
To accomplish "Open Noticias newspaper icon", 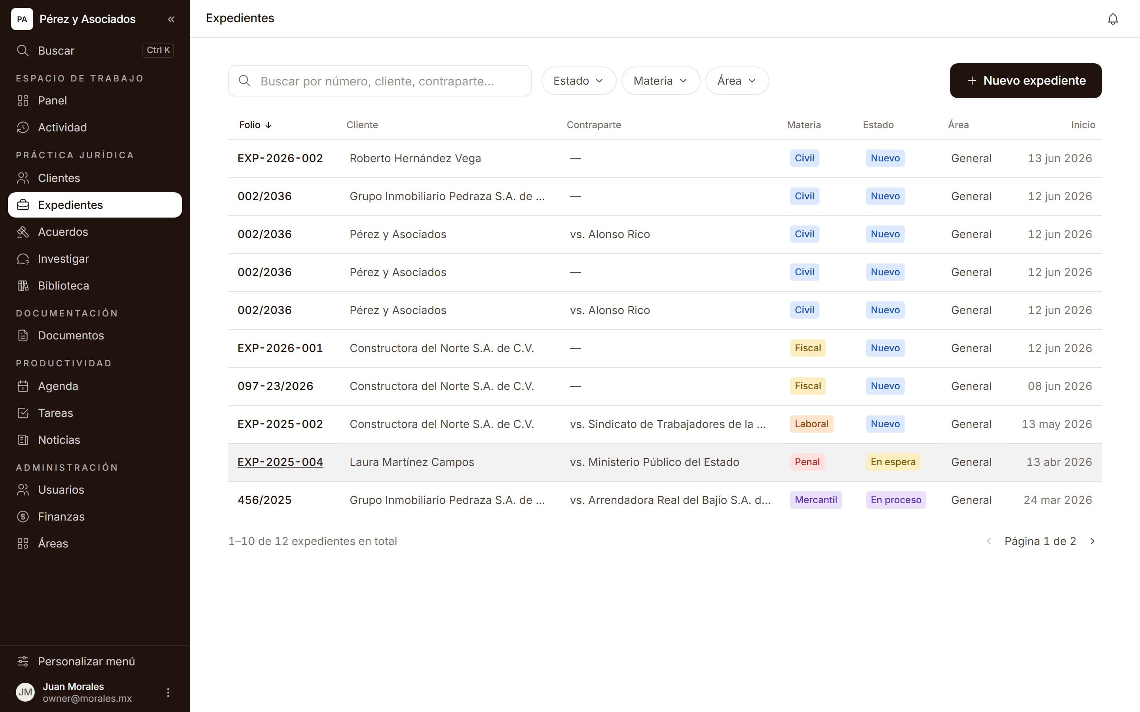I will [x=23, y=440].
